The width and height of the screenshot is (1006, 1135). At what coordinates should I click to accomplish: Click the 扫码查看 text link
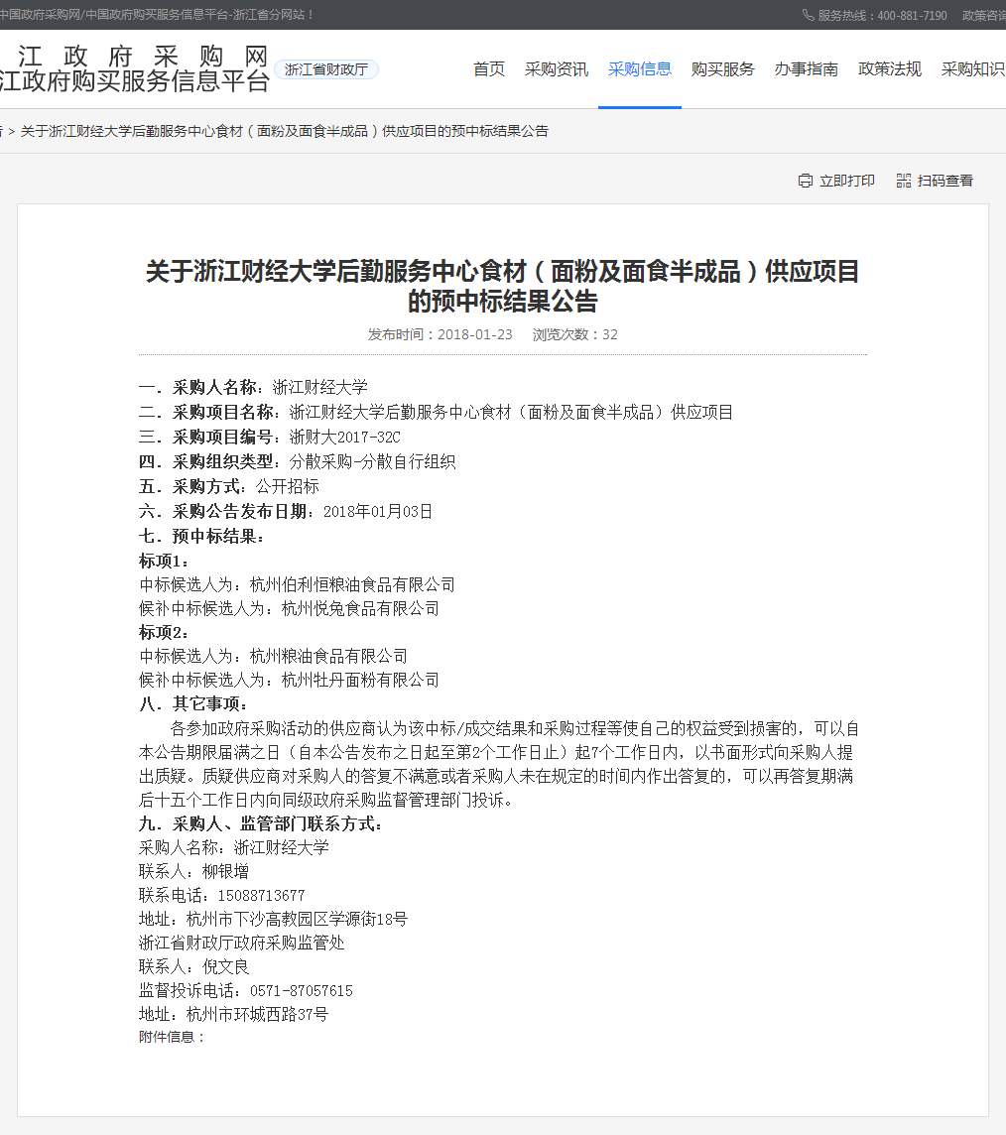(x=945, y=181)
